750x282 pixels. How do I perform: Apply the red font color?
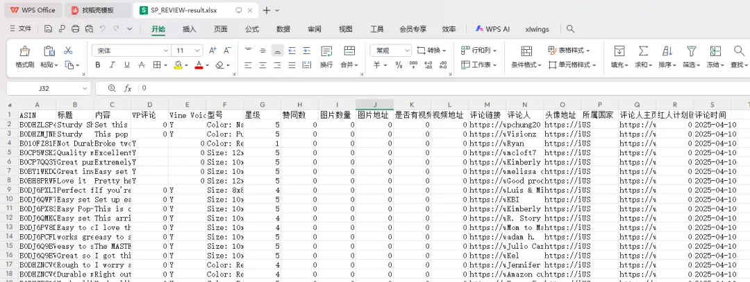(199, 65)
